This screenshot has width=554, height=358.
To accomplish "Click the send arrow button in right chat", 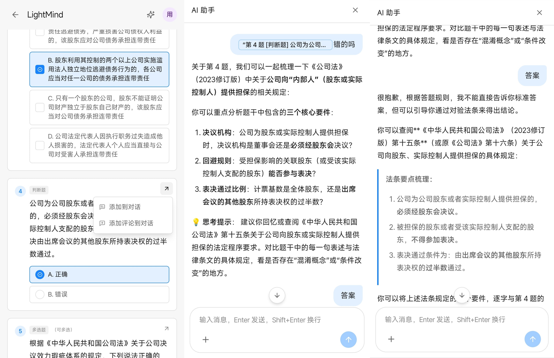I will pos(533,339).
